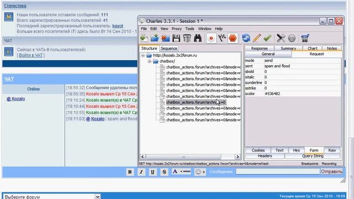This screenshot has height=199, width=354.
Task: Open the Help menu in Charles
Action: point(218,29)
